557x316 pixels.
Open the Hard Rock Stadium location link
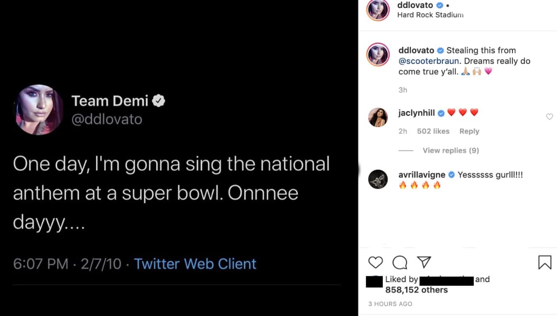coord(430,15)
